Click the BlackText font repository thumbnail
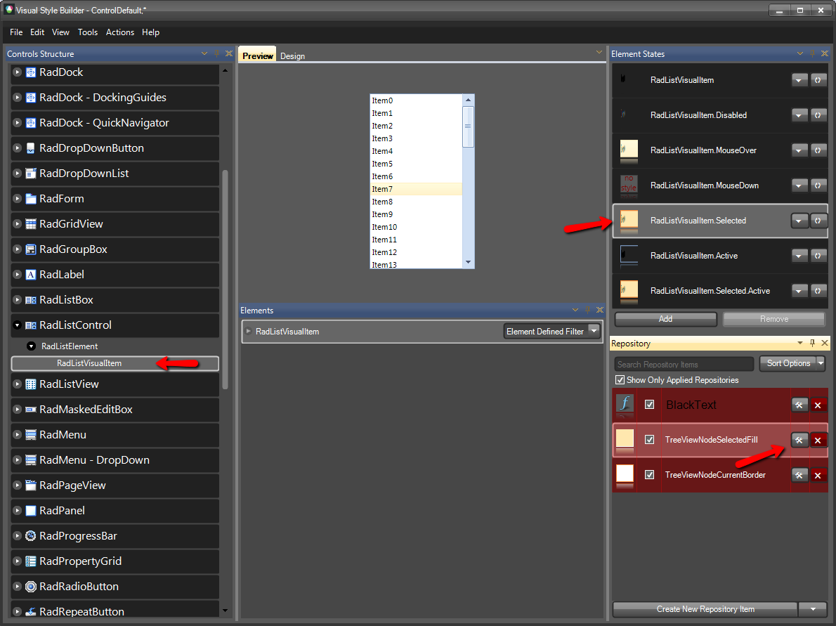The height and width of the screenshot is (626, 836). point(625,405)
